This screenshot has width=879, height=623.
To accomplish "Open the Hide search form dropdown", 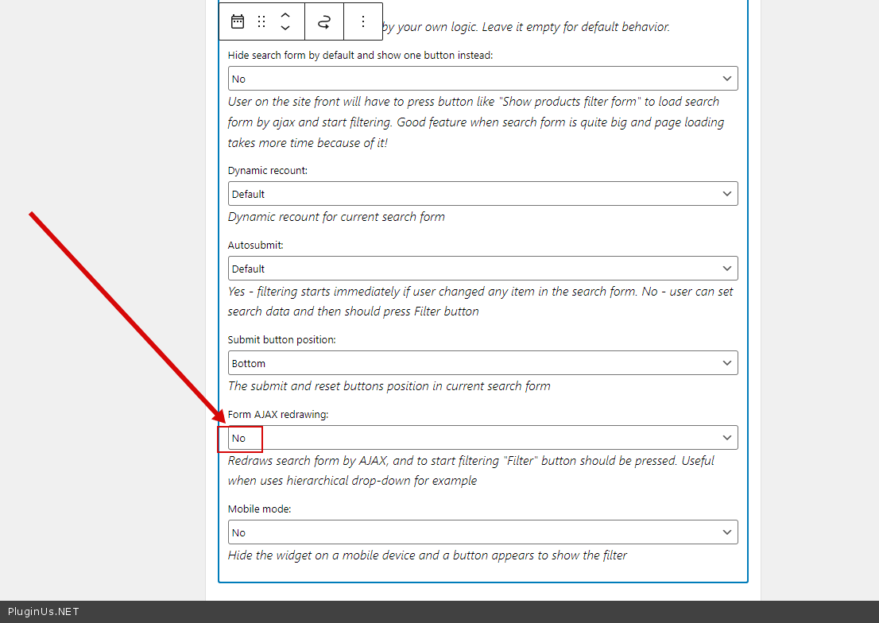I will point(482,79).
